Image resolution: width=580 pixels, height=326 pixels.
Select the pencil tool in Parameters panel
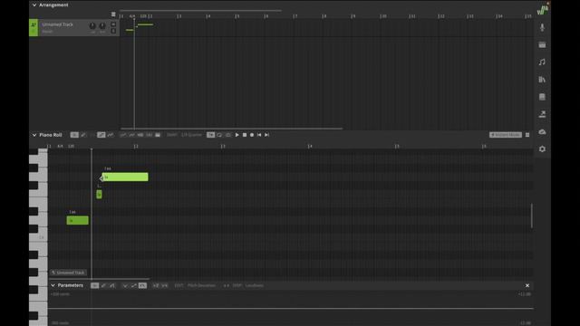point(103,285)
